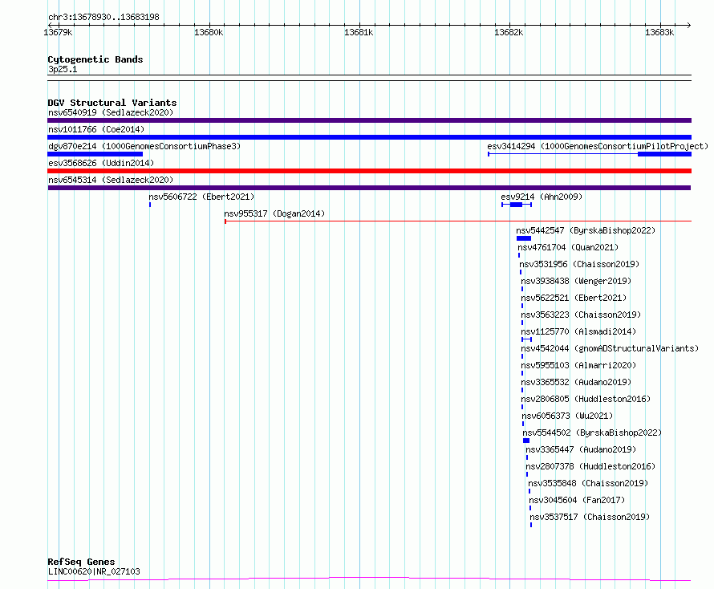Open nsv5442547 (ByrskaBishop2022) label
Viewport: 714px width, 589px height.
pyautogui.click(x=586, y=230)
